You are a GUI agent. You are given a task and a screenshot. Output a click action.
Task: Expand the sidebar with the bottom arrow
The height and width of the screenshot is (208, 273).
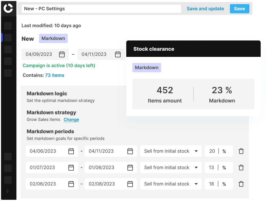(8, 191)
